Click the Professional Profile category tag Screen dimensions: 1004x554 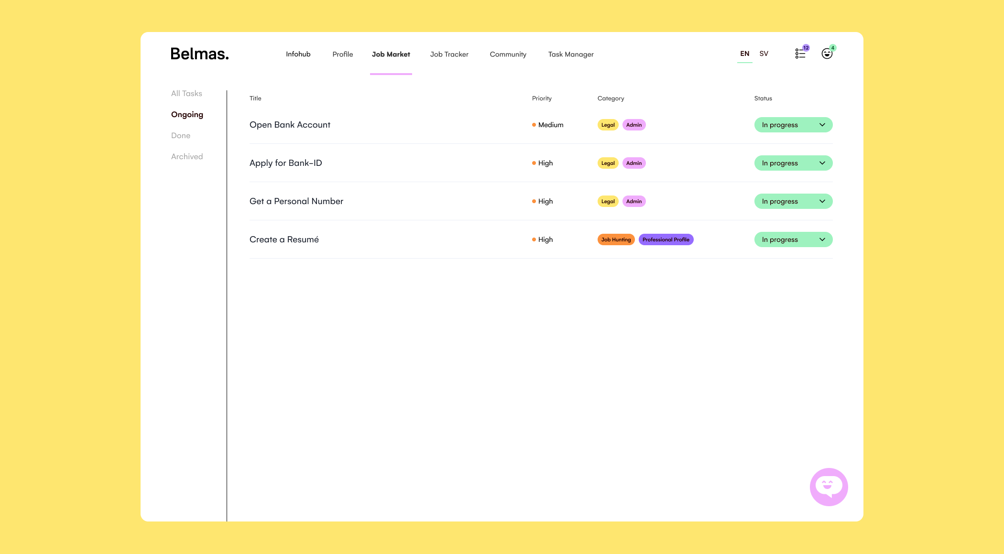[666, 239]
